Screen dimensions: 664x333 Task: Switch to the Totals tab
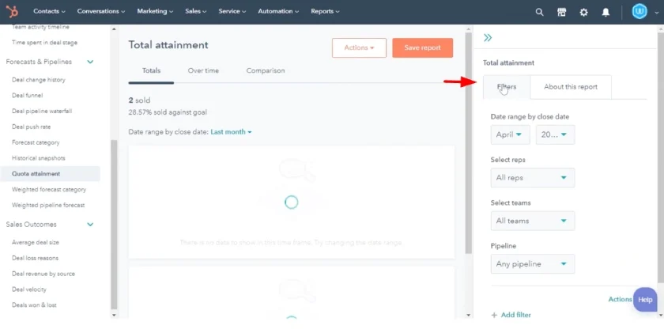coord(151,70)
